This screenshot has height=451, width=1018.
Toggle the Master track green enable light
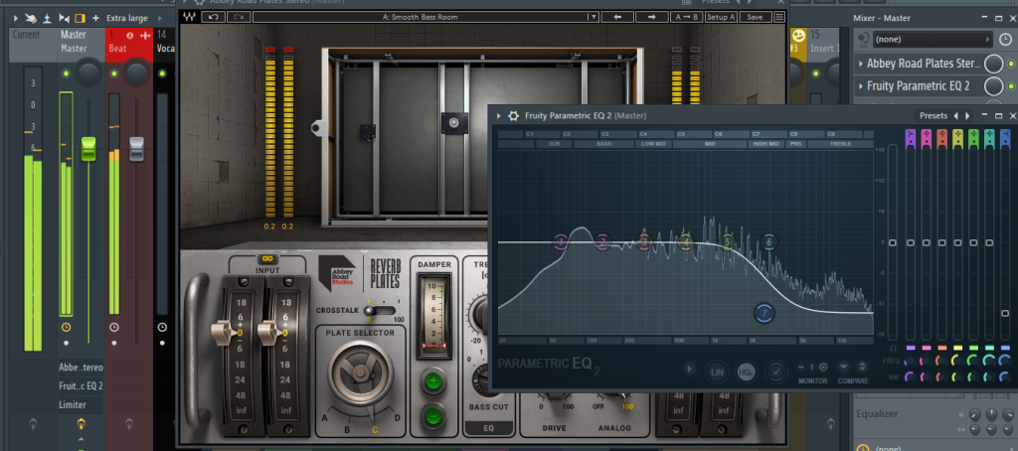pos(66,75)
